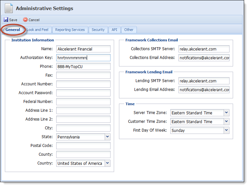Click the Lending Email Address field
The height and width of the screenshot is (187, 249).
pos(204,90)
